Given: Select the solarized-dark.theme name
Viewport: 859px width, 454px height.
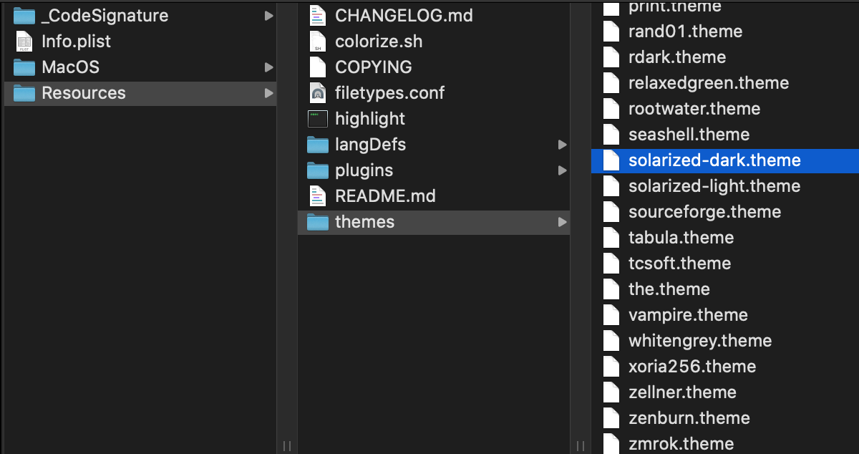Looking at the screenshot, I should point(714,160).
